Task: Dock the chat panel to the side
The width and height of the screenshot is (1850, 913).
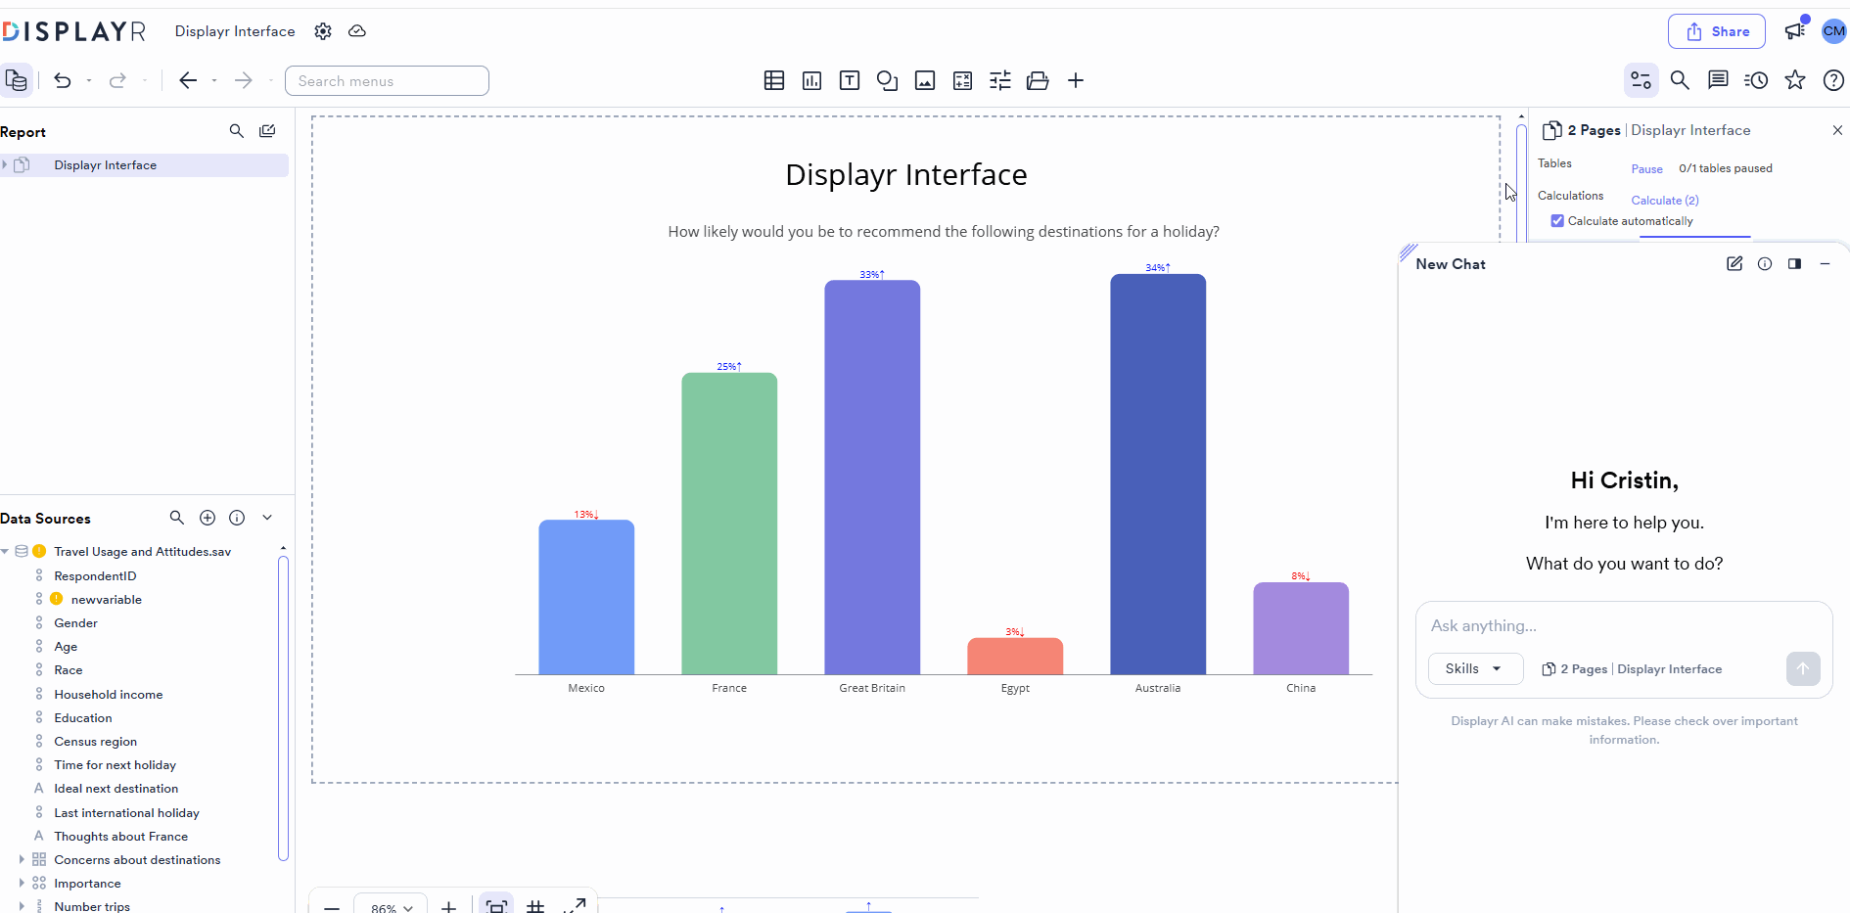Action: click(1795, 264)
